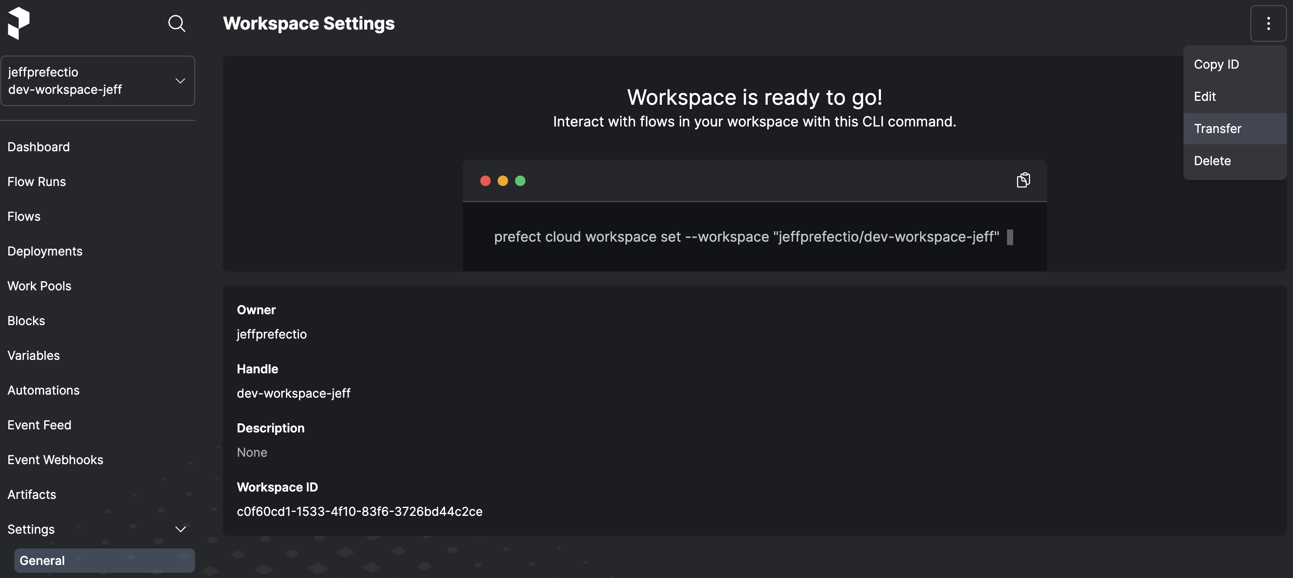Screen dimensions: 1293x578
Task: Navigate to Flows
Action: click(x=24, y=216)
